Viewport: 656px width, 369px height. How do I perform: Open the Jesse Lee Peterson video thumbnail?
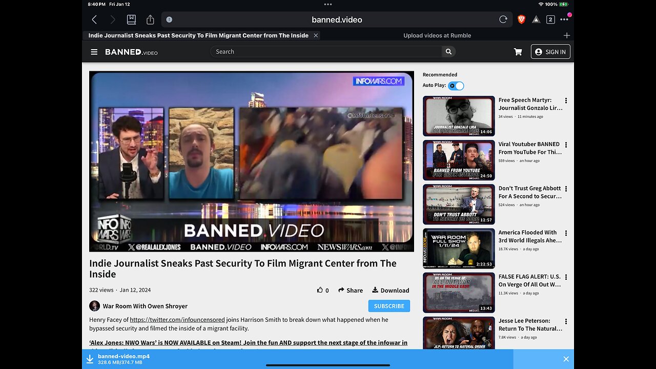[x=459, y=333]
